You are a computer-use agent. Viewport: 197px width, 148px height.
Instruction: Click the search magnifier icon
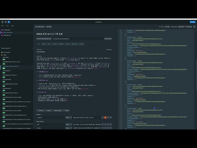[6, 22]
